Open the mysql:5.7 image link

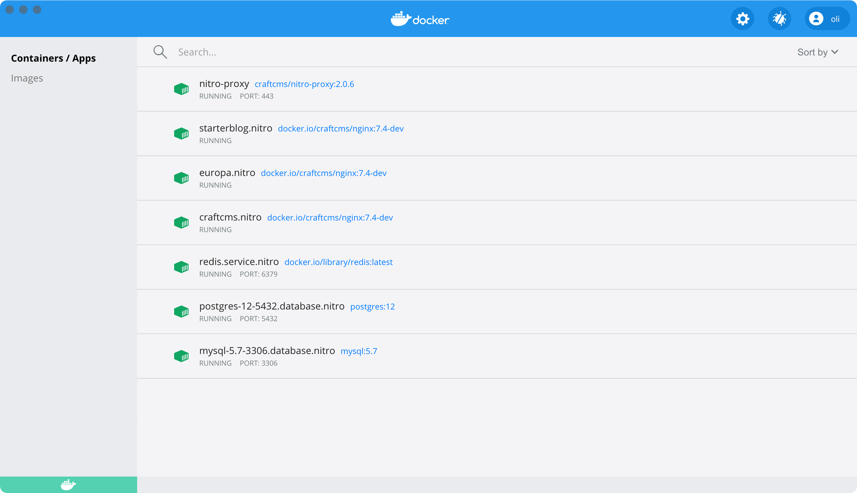(x=359, y=351)
